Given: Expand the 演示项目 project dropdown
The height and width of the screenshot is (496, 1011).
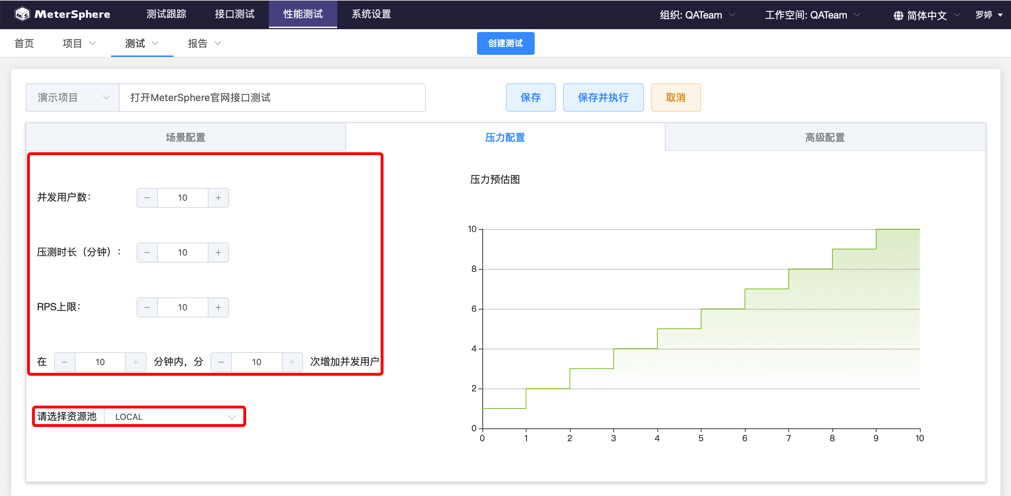Looking at the screenshot, I should click(73, 98).
